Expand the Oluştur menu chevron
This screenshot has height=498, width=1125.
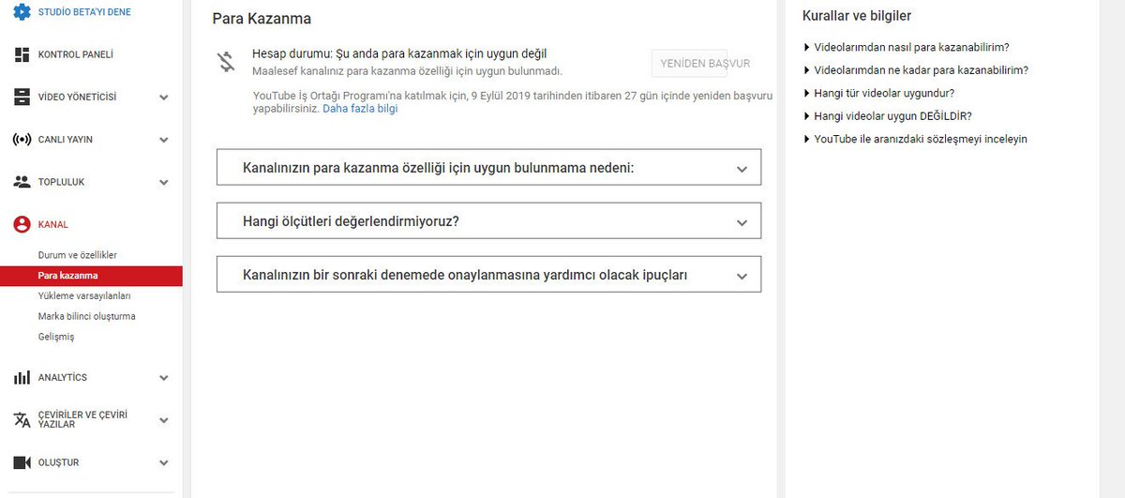164,463
